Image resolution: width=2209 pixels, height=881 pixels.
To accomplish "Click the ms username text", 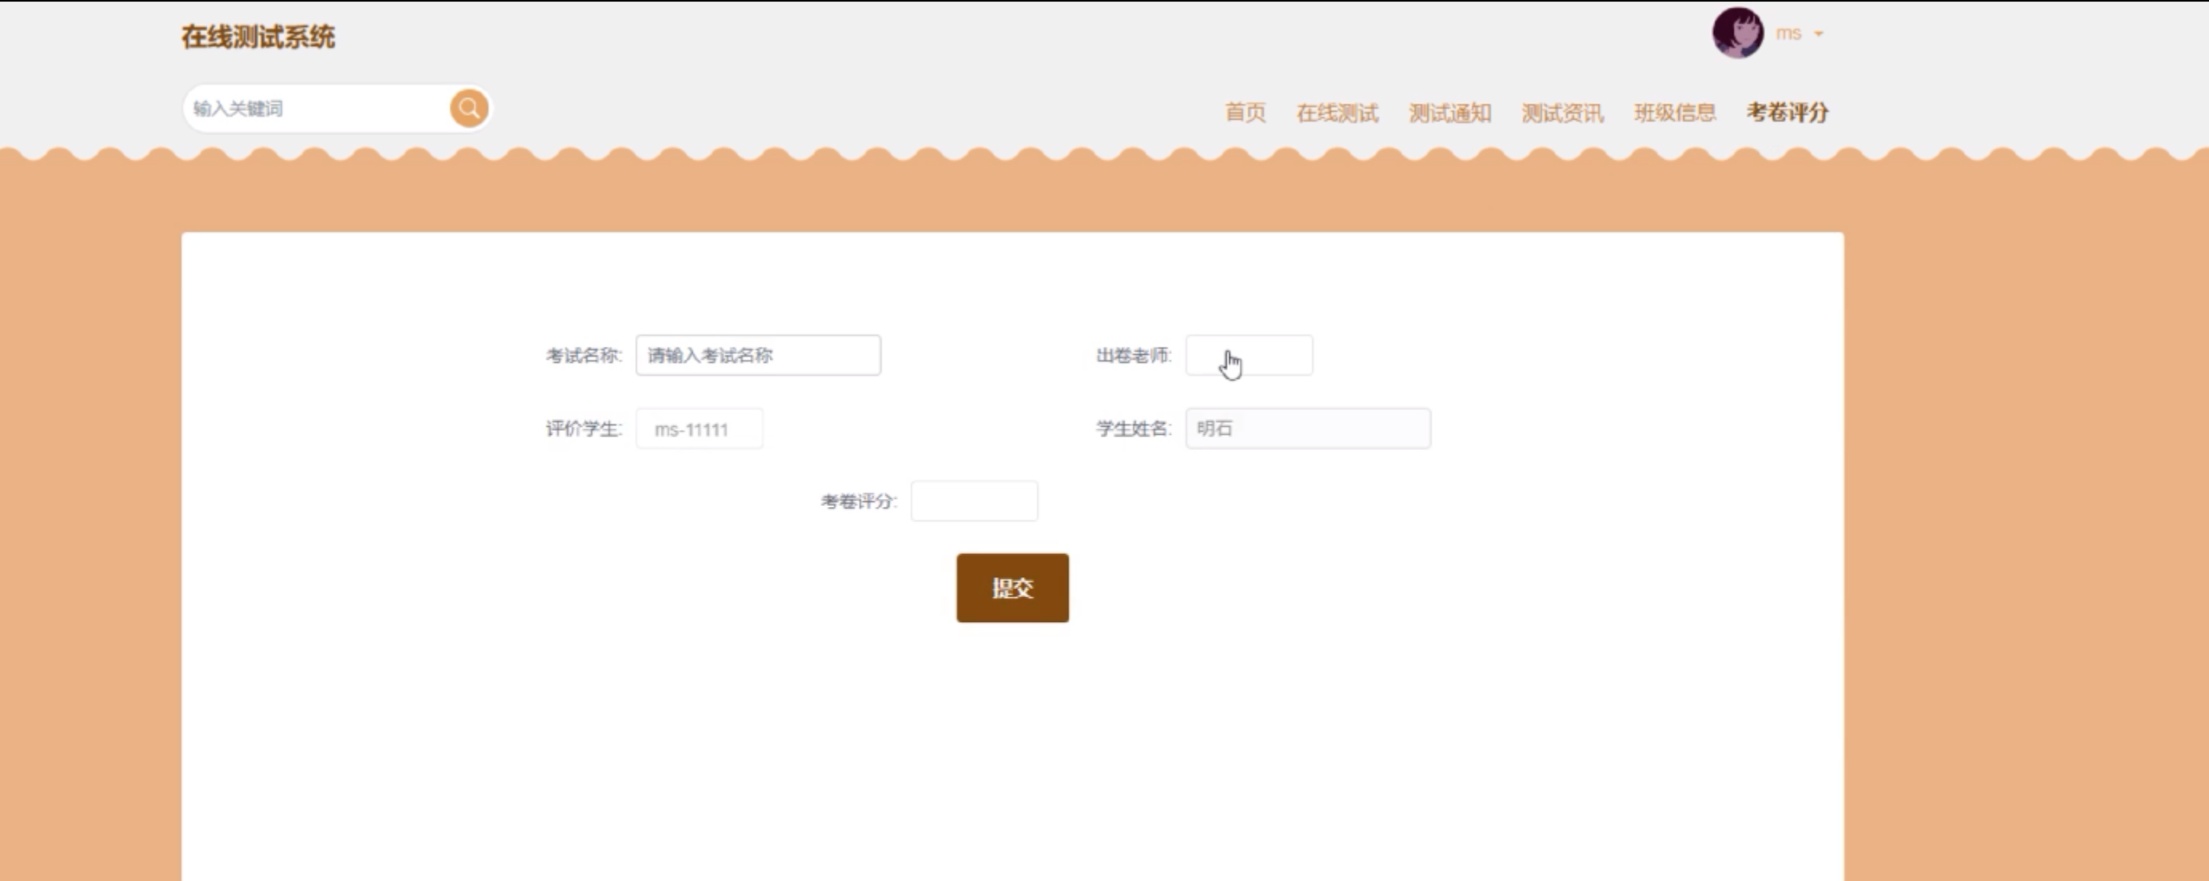I will pos(1788,34).
